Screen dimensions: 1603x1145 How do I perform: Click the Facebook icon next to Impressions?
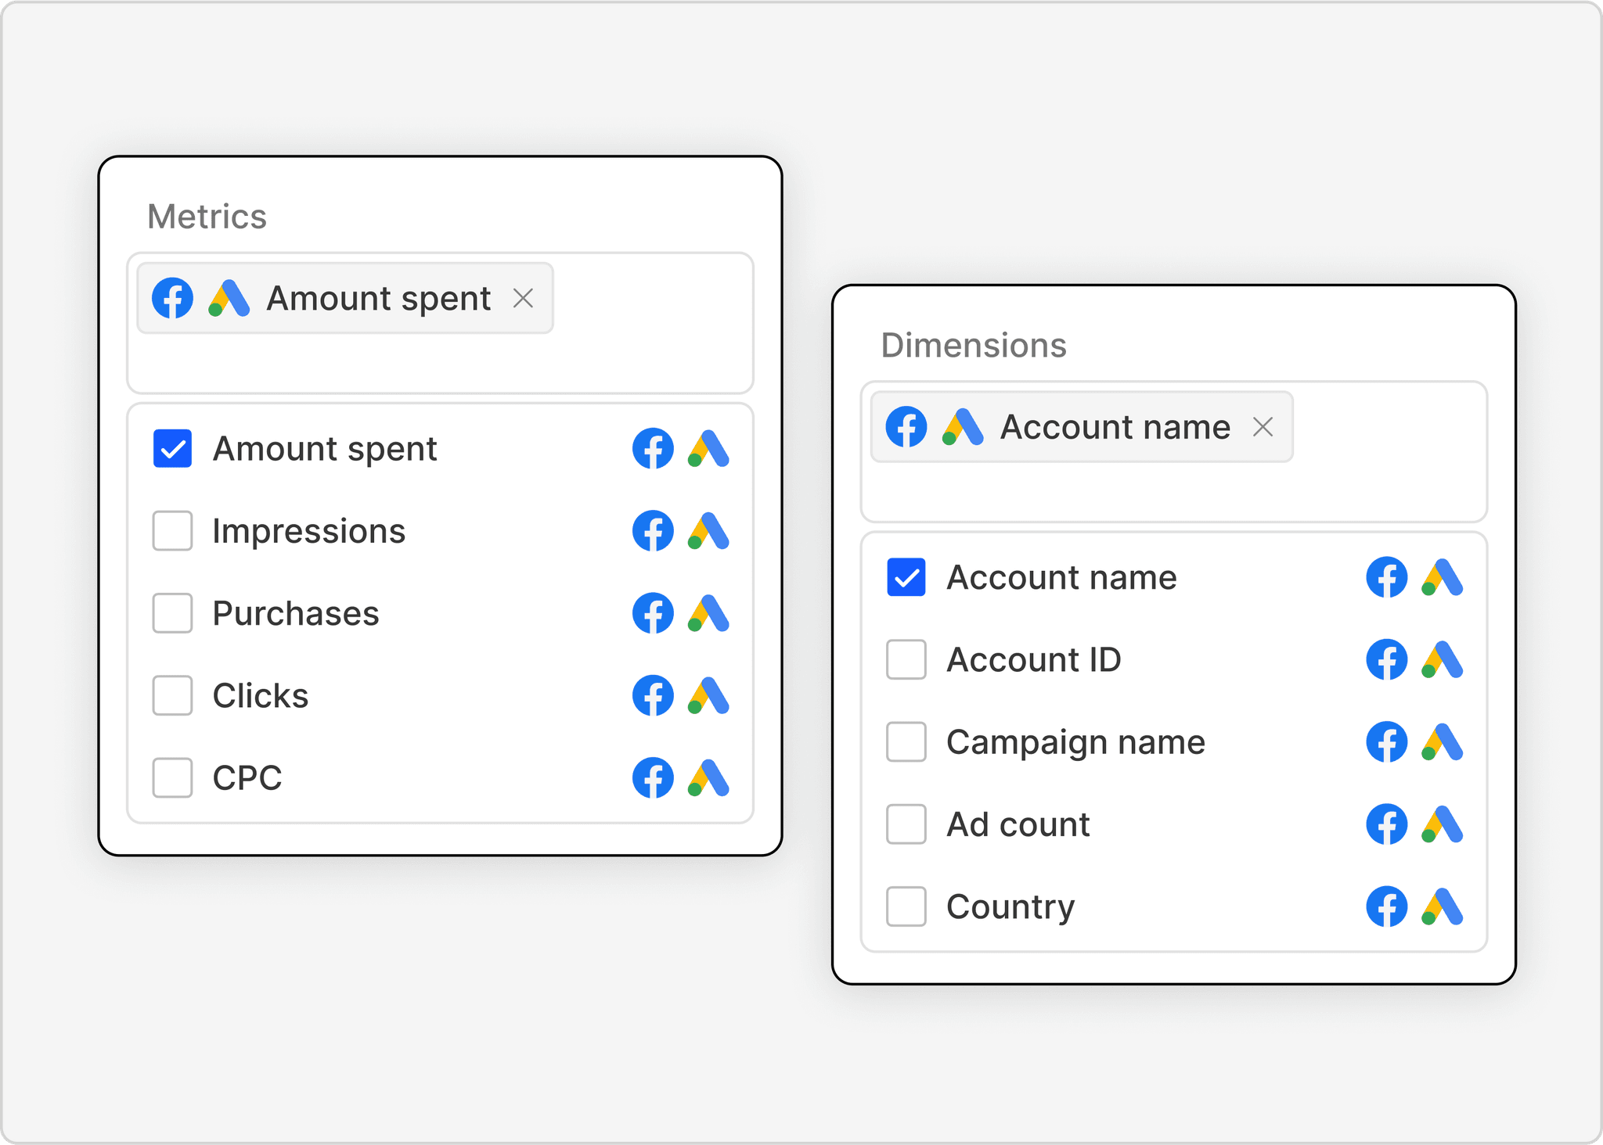[653, 531]
